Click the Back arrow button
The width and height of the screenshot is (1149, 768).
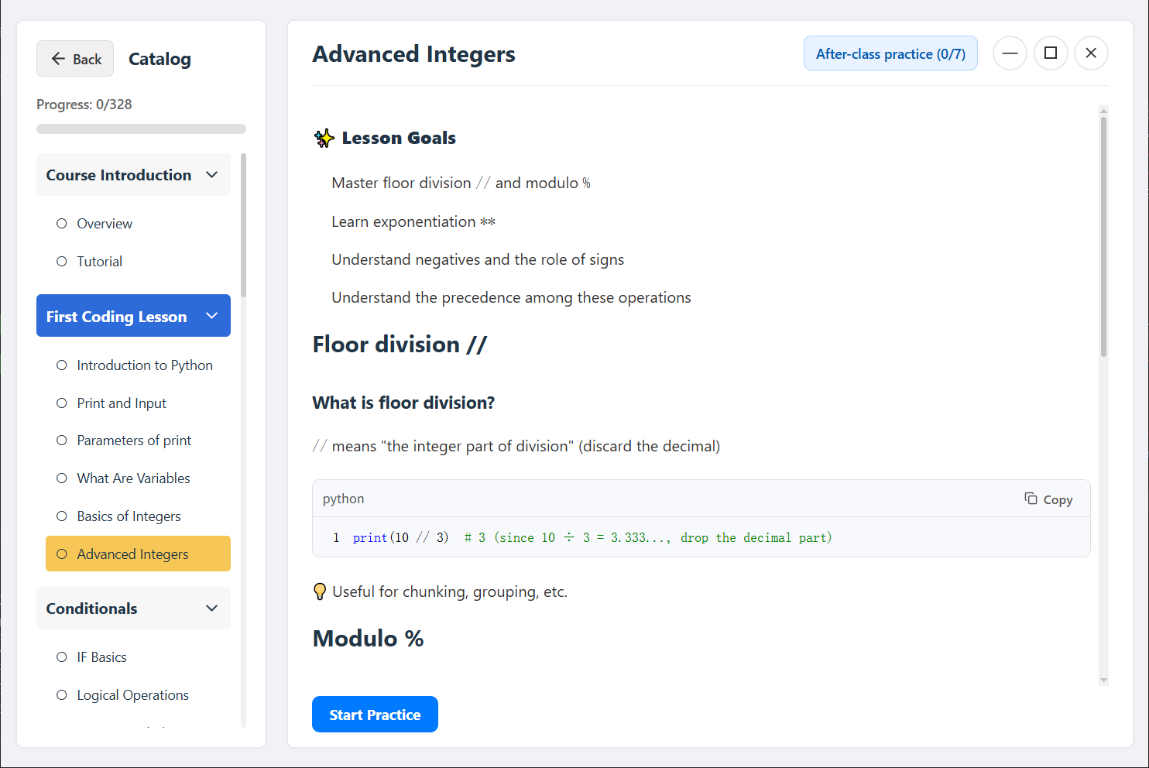click(x=75, y=59)
